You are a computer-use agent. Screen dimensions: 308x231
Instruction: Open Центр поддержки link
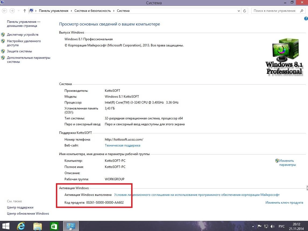coord(20,207)
